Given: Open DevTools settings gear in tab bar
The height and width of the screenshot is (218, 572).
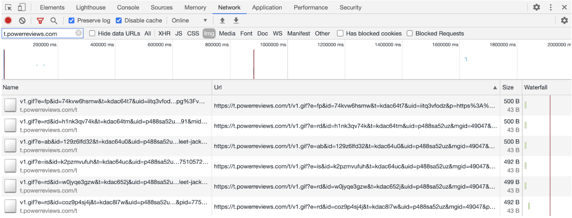Looking at the screenshot, I should pyautogui.click(x=536, y=7).
